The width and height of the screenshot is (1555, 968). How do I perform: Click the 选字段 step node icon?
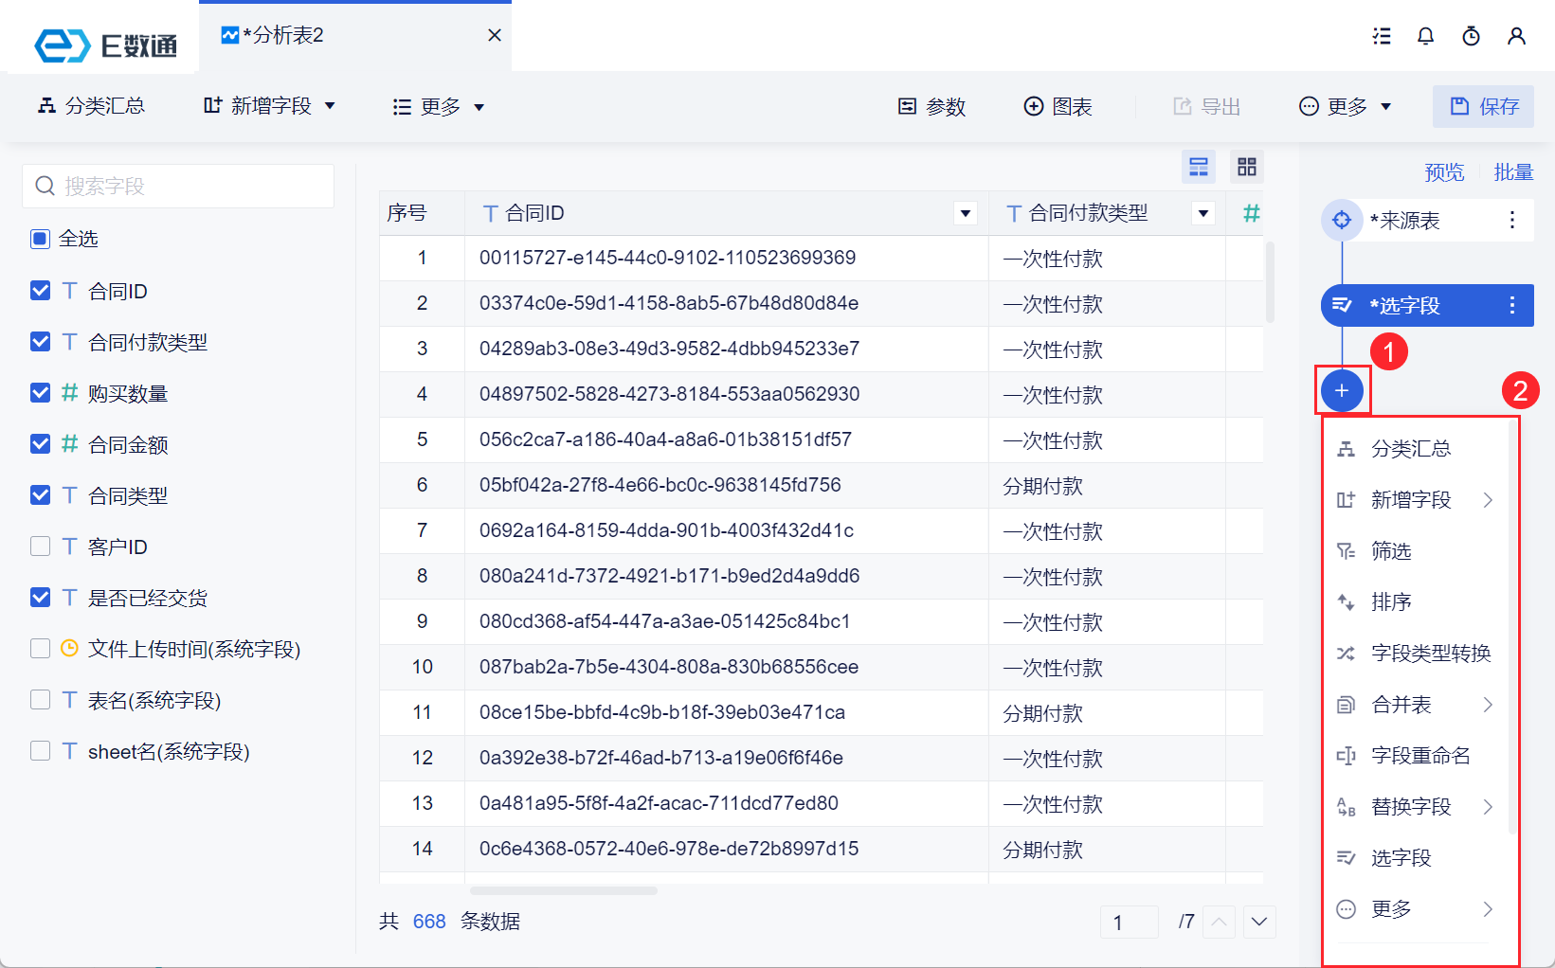tap(1342, 305)
